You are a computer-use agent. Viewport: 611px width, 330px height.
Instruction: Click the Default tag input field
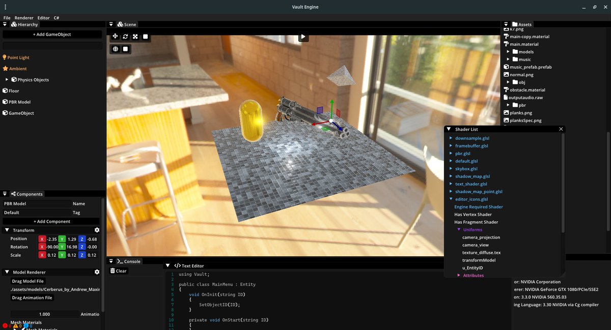tap(37, 213)
